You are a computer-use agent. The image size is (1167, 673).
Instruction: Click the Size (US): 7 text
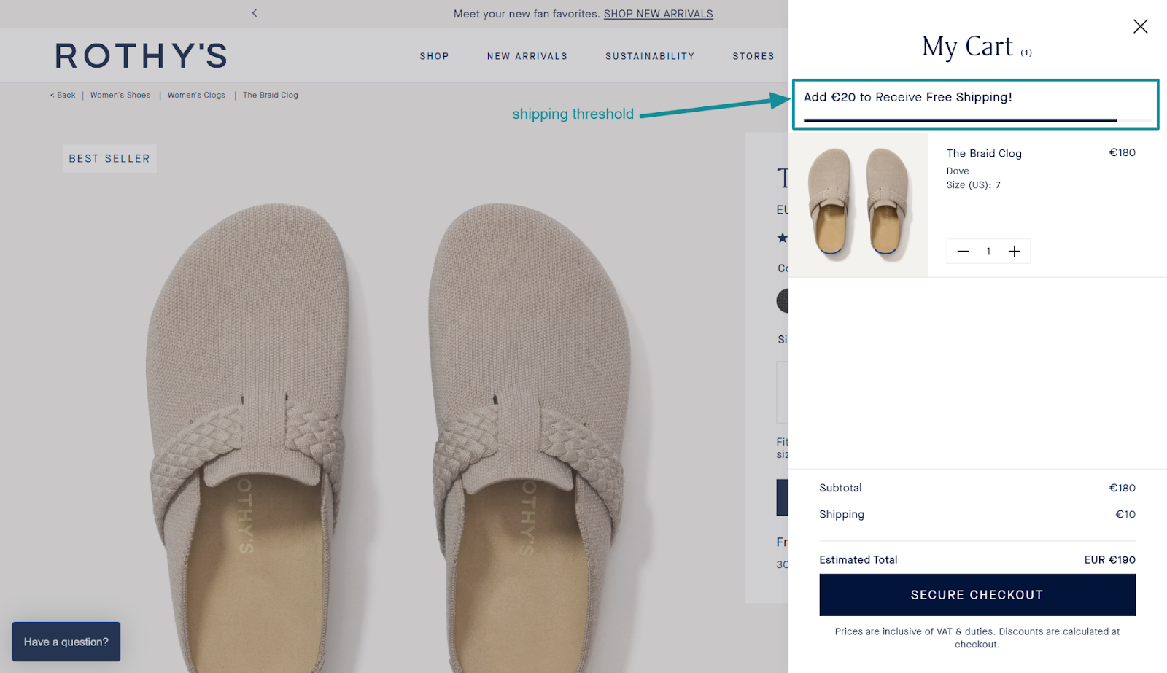[973, 185]
